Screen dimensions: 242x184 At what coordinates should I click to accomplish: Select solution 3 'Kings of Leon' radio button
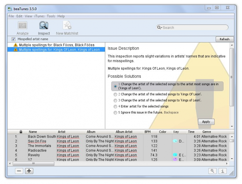(x=115, y=101)
